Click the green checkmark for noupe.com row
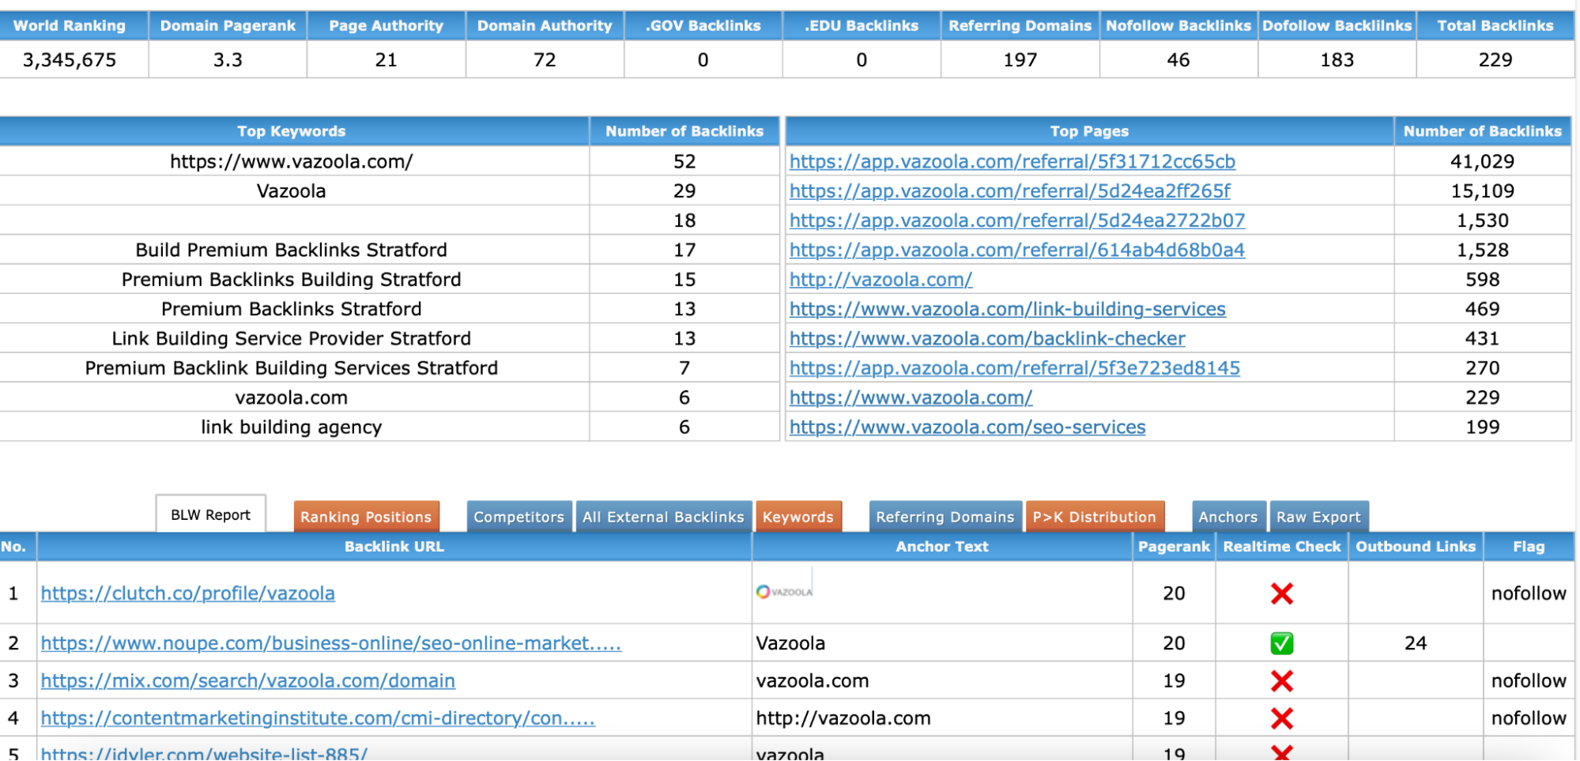The image size is (1580, 761). [1281, 643]
